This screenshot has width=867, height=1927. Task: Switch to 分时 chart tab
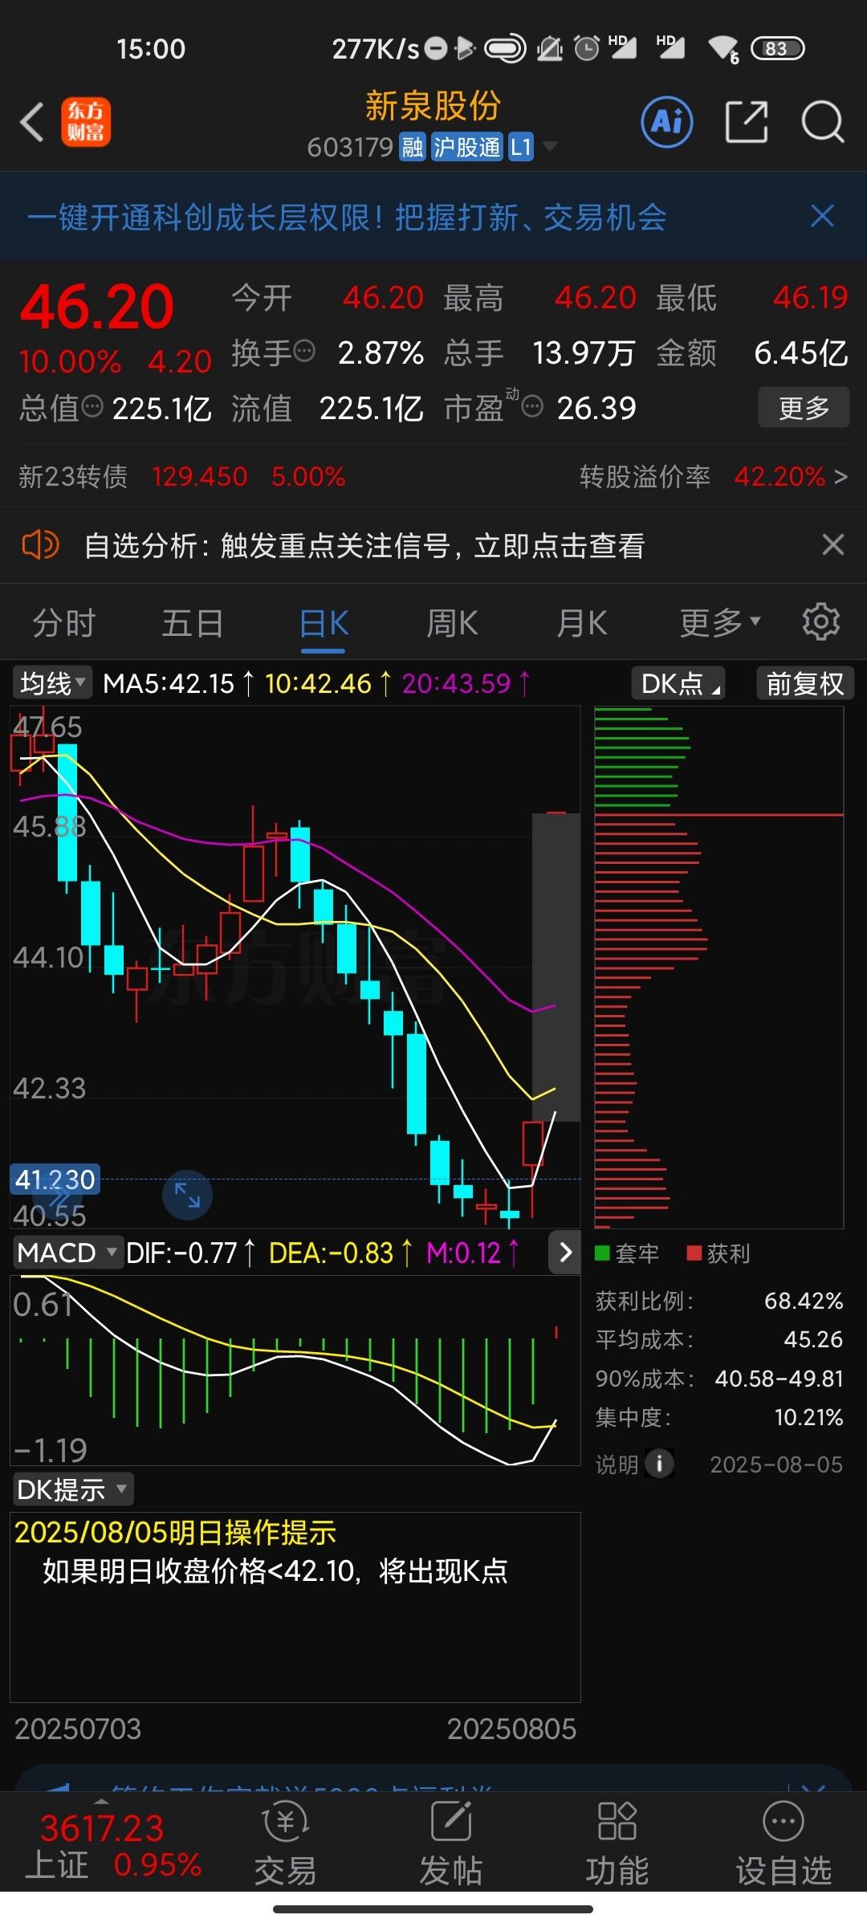64,623
